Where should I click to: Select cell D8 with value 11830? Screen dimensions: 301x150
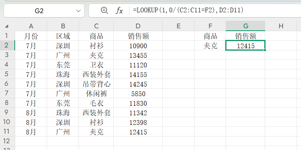point(138,103)
